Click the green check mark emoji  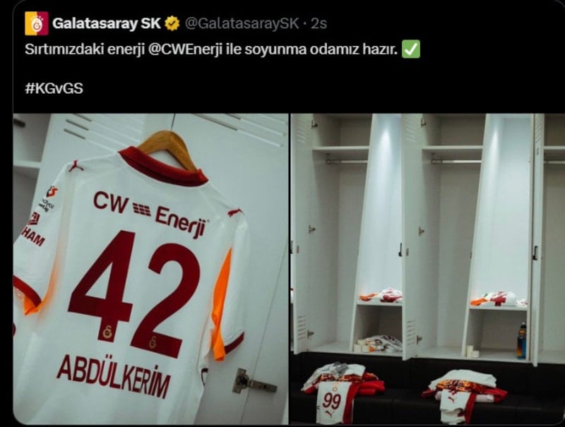(x=411, y=49)
